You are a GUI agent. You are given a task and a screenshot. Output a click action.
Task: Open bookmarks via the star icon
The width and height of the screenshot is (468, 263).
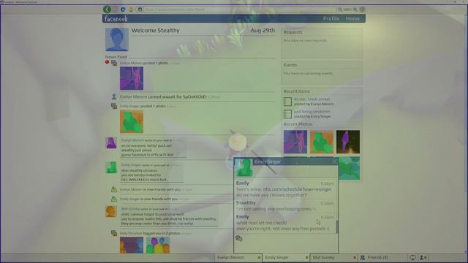pyautogui.click(x=131, y=9)
